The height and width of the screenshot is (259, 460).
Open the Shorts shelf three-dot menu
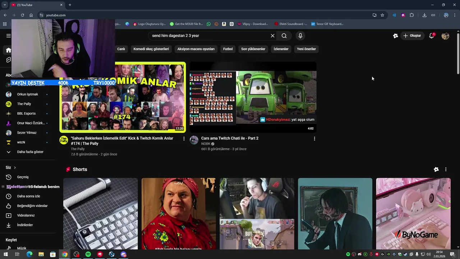tap(446, 169)
